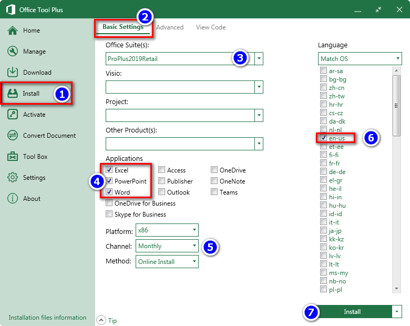410x326 pixels.
Task: Open the View Code tab
Action: click(211, 27)
